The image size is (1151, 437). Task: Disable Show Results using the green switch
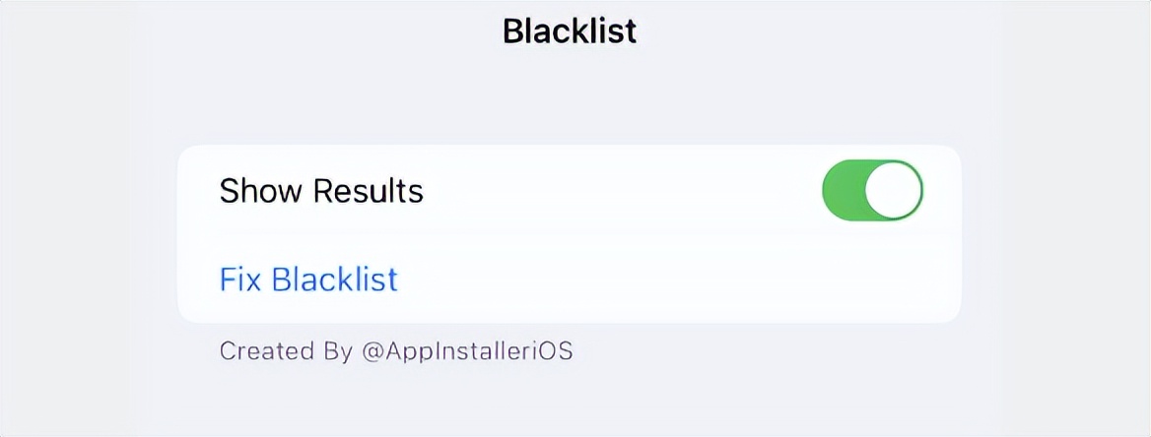point(872,190)
